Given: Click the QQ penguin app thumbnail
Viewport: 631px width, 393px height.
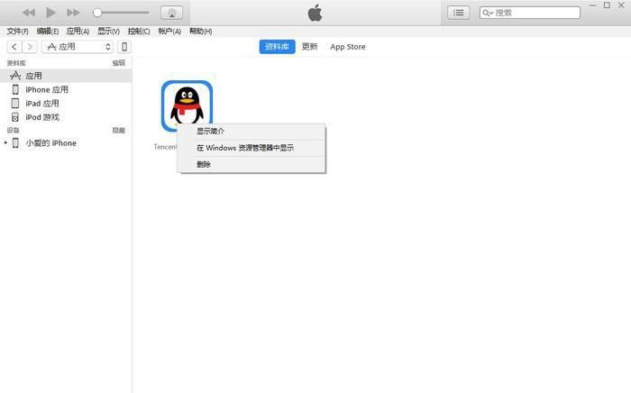Looking at the screenshot, I should 187,106.
